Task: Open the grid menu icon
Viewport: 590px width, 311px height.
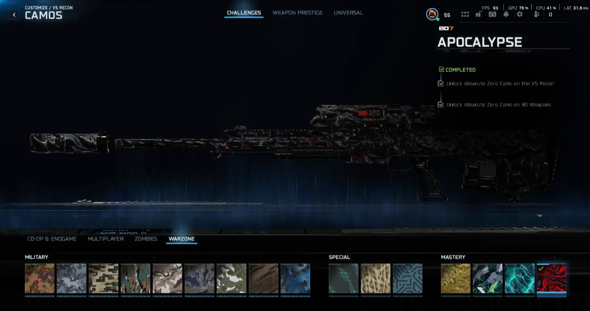Action: [x=465, y=14]
